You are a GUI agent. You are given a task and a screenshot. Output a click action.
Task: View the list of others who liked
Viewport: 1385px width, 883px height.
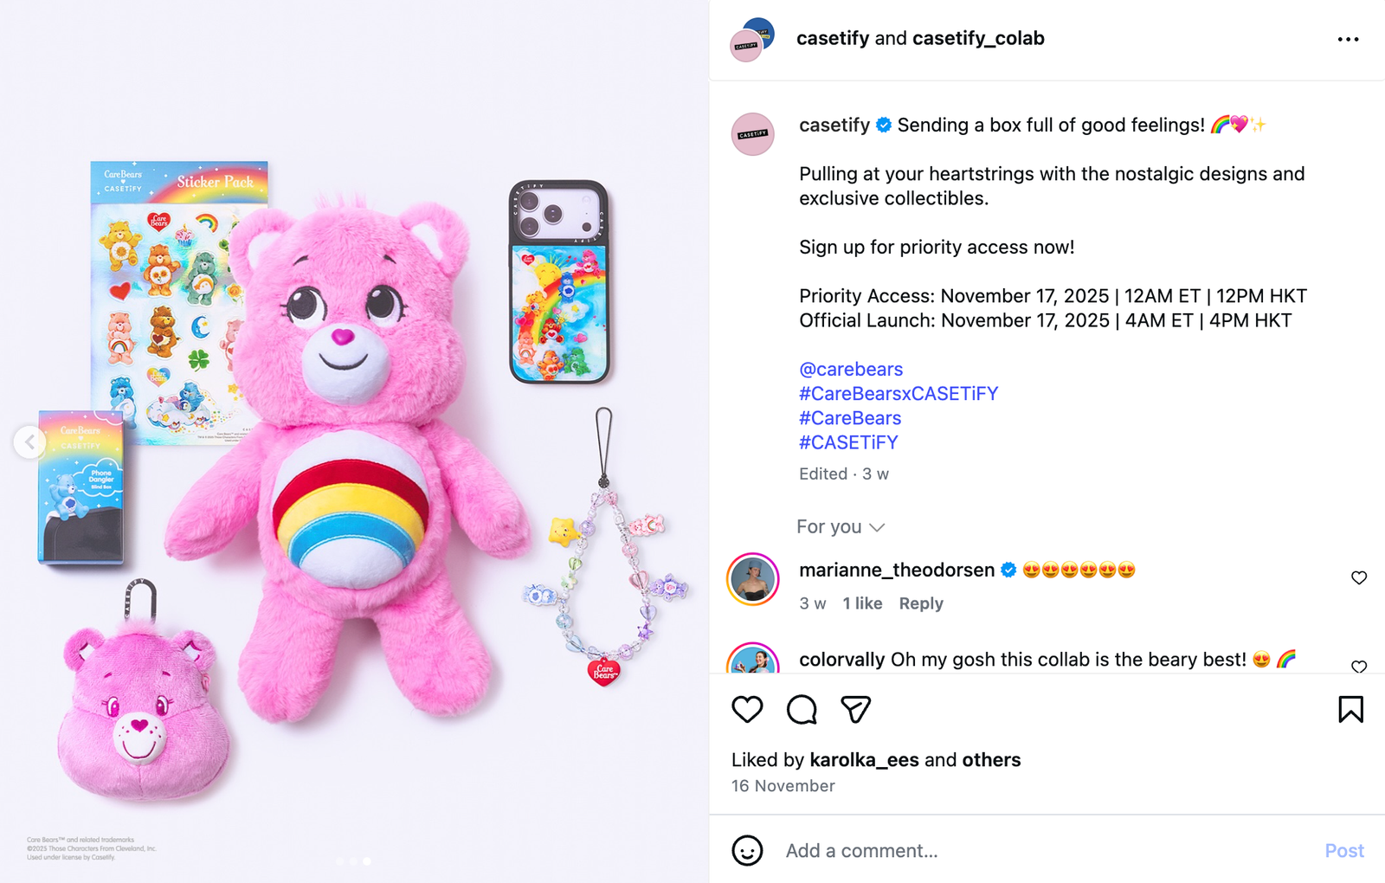click(991, 760)
